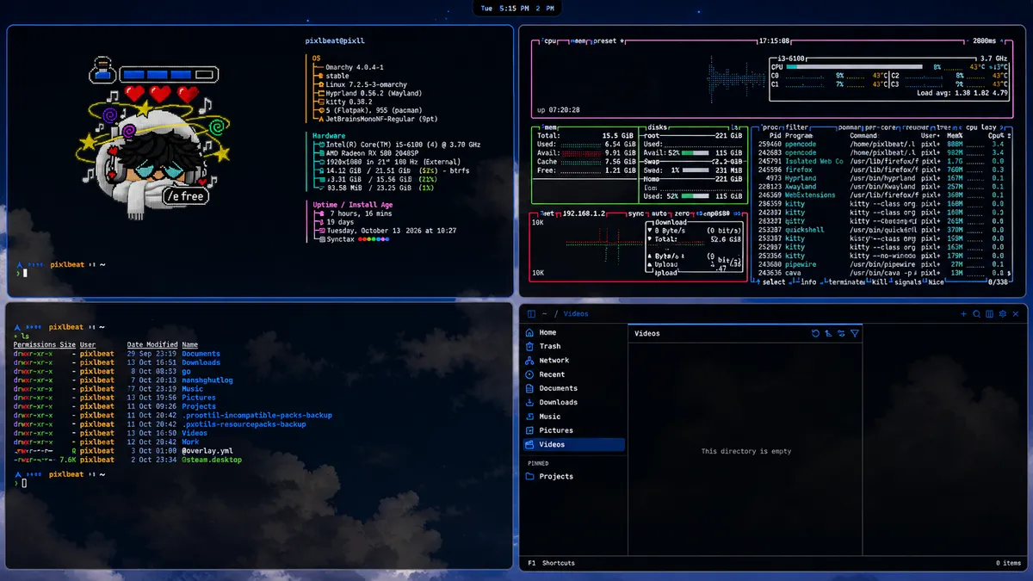The width and height of the screenshot is (1033, 581).
Task: Click manshghutlog in the ls listing
Action: [207, 380]
